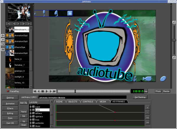
Task: Go to next keyframe with >> button
Action: [x=148, y=123]
